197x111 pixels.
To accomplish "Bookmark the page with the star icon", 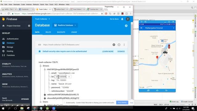I will point(102,14).
